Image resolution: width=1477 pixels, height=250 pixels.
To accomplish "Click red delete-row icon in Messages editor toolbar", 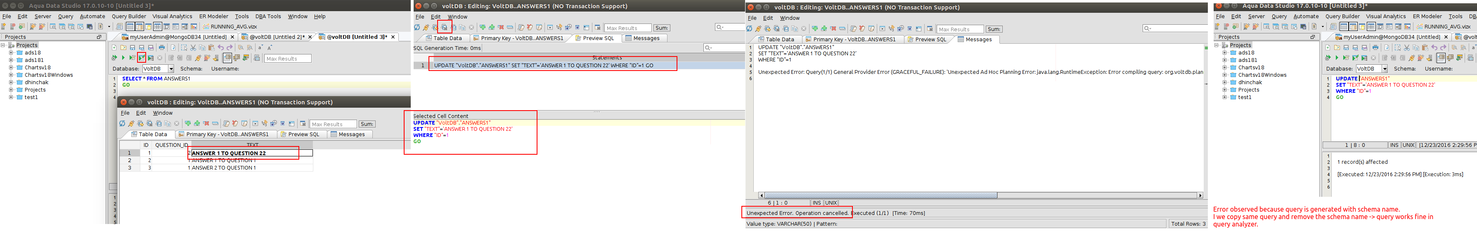I will (x=833, y=28).
